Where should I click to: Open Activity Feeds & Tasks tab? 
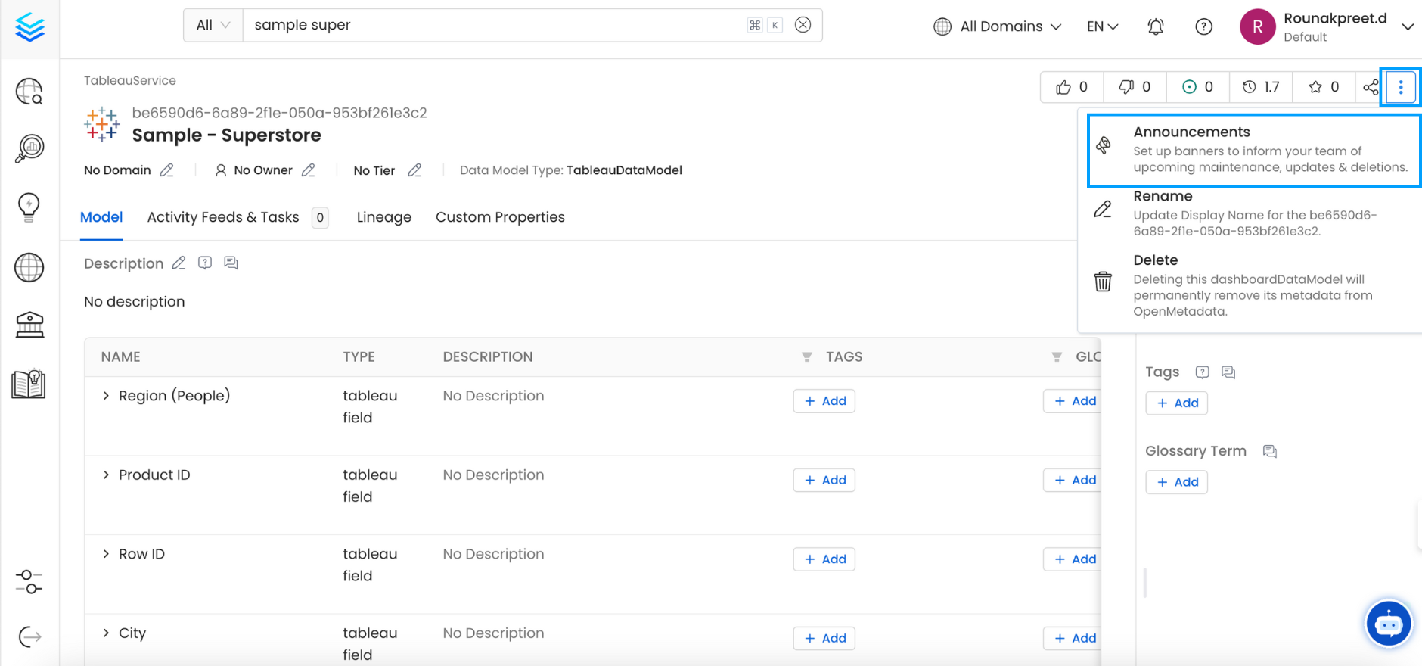pyautogui.click(x=238, y=217)
